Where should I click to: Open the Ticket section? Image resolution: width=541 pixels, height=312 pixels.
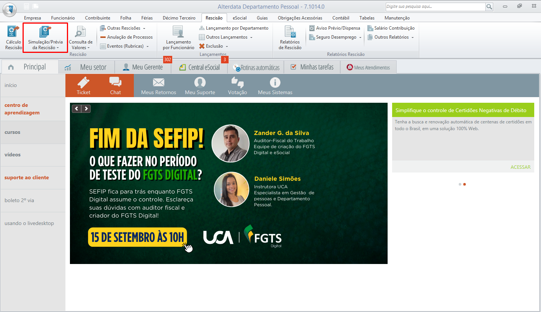[83, 86]
